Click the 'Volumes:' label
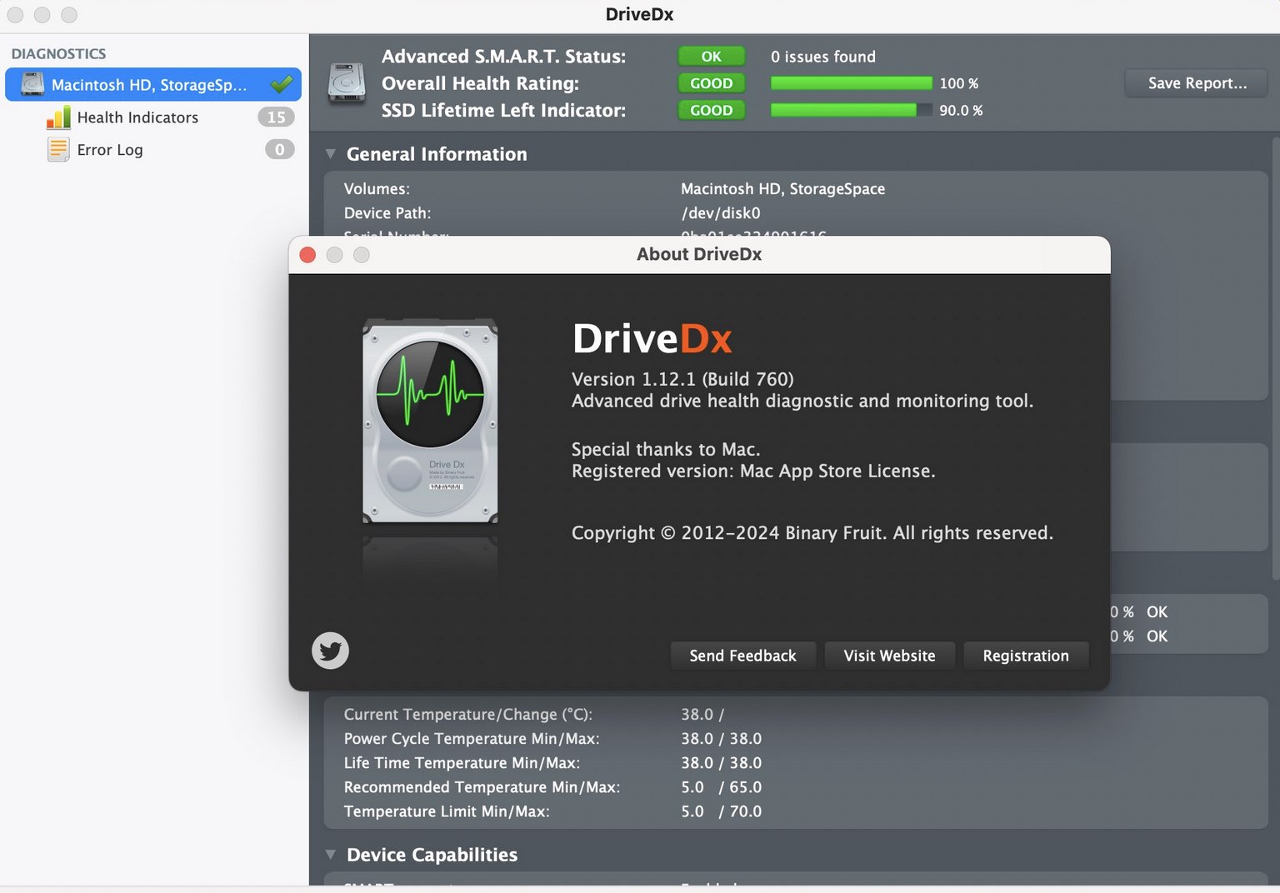 click(377, 189)
